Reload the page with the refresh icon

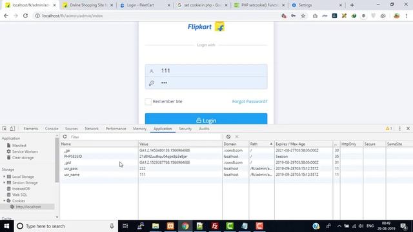click(x=25, y=15)
